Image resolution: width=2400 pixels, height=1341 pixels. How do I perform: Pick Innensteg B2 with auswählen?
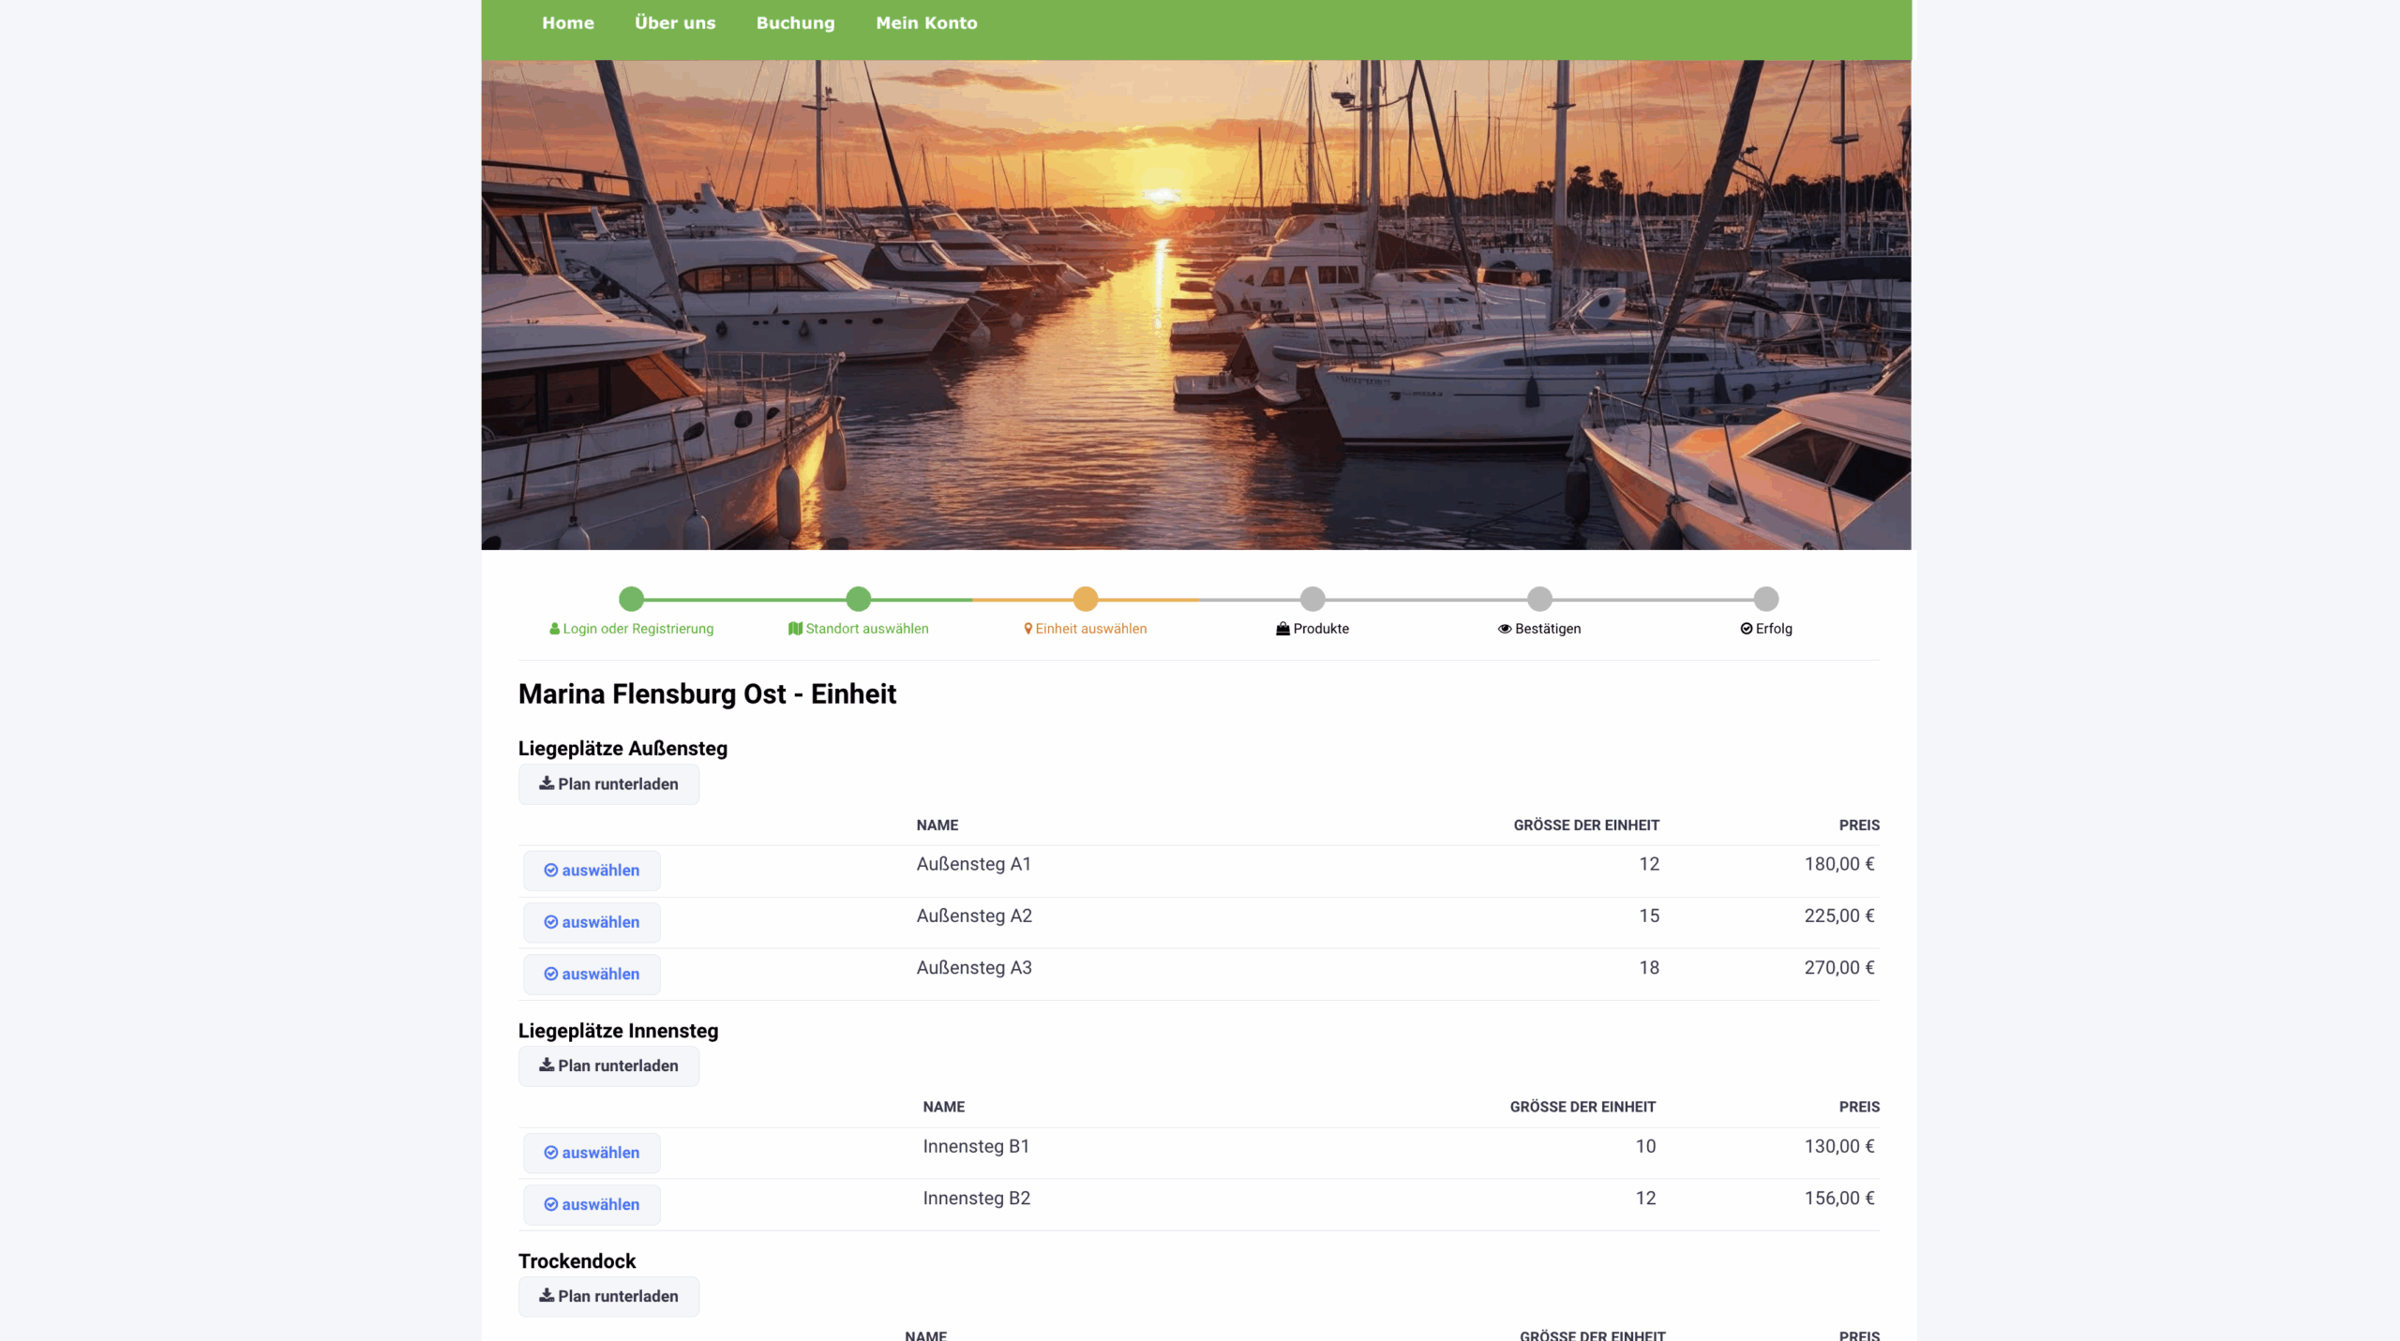click(x=592, y=1205)
